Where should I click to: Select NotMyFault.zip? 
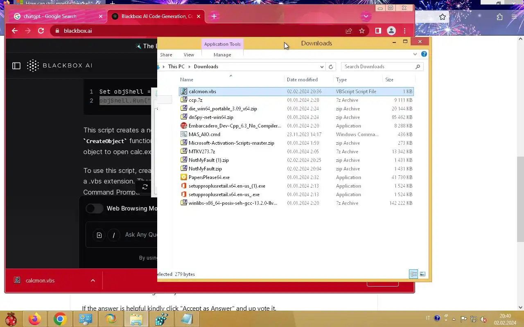pos(205,169)
